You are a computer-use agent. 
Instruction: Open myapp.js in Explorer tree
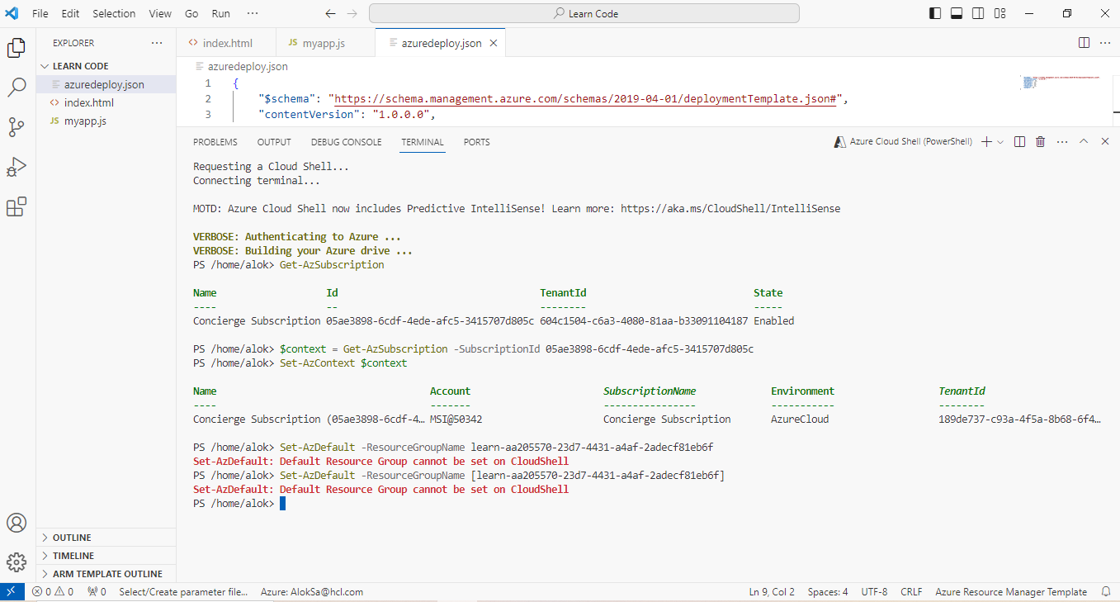click(x=106, y=121)
